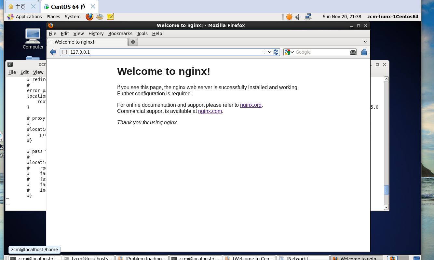Open the terminal window's File menu

pos(12,72)
